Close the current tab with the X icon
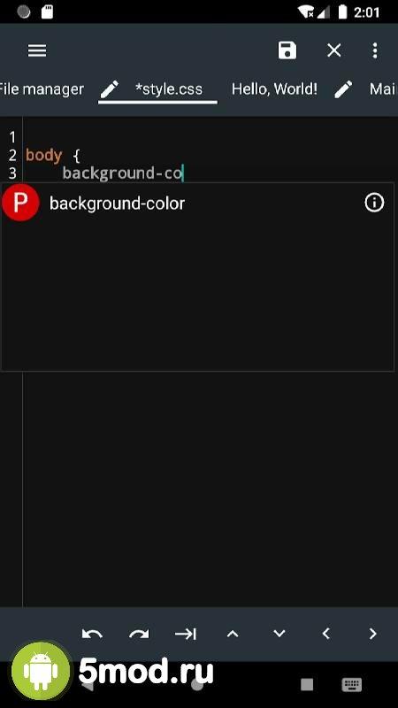Viewport: 398px width, 708px height. [334, 50]
